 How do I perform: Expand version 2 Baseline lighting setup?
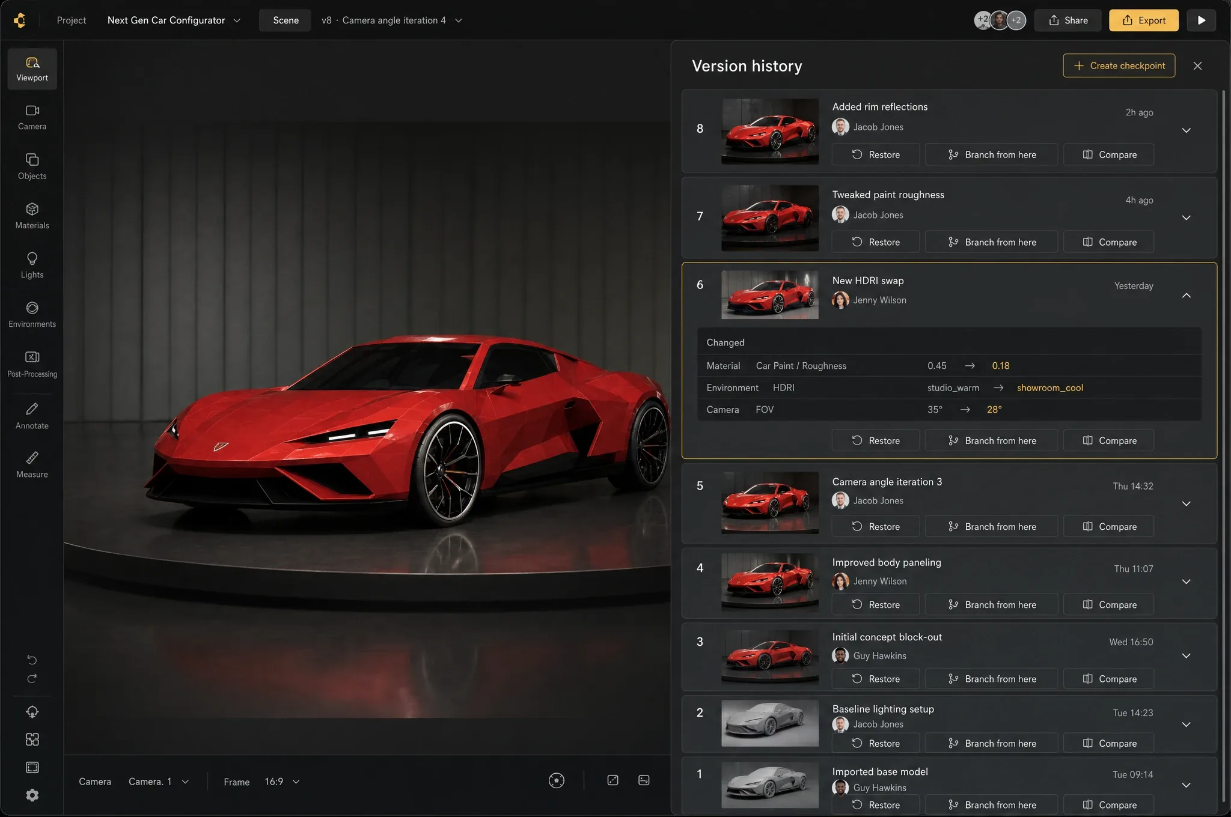(x=1186, y=724)
